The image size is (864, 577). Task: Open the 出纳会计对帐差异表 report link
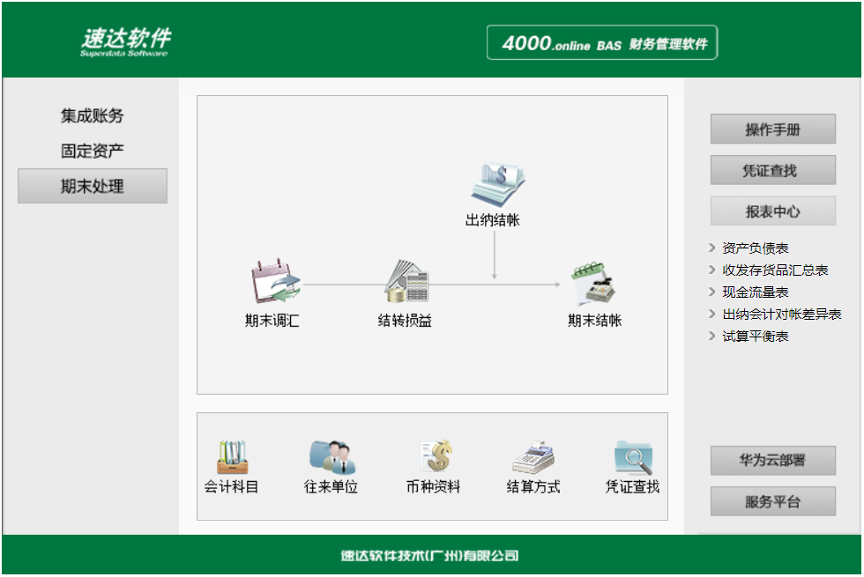pyautogui.click(x=781, y=314)
